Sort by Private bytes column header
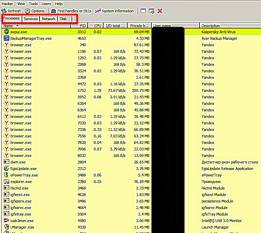 [x=140, y=26]
